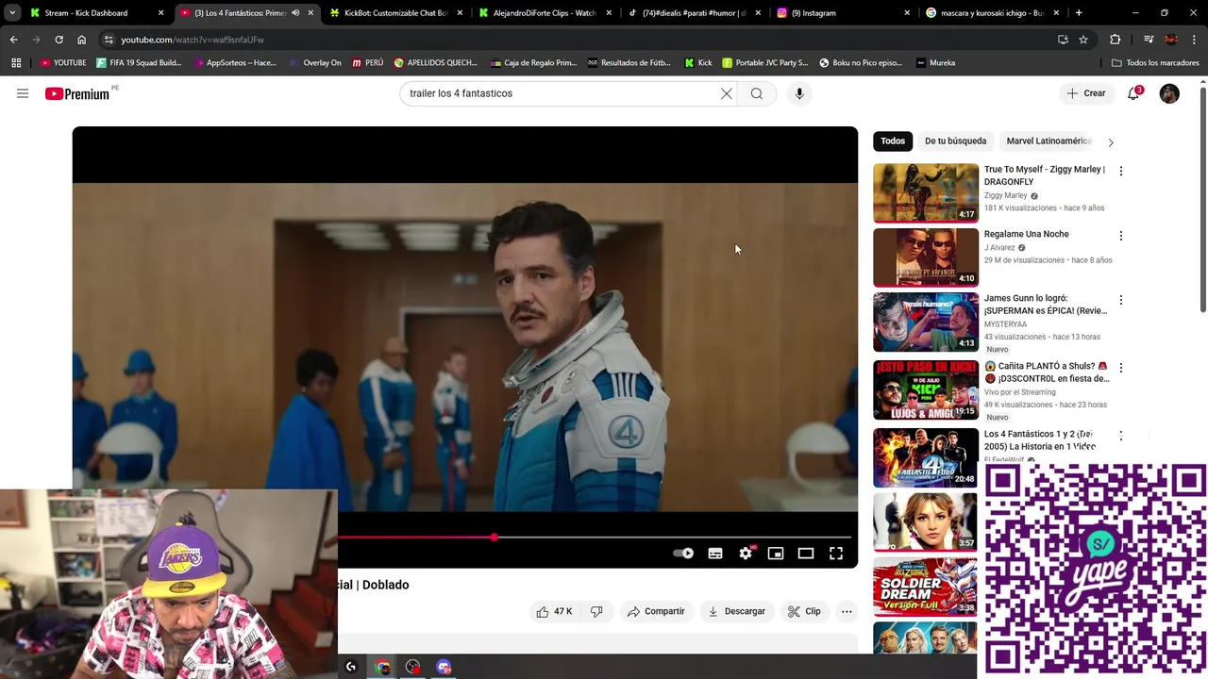Click James Gunn lo logró video title
The width and height of the screenshot is (1208, 679).
pyautogui.click(x=1045, y=304)
